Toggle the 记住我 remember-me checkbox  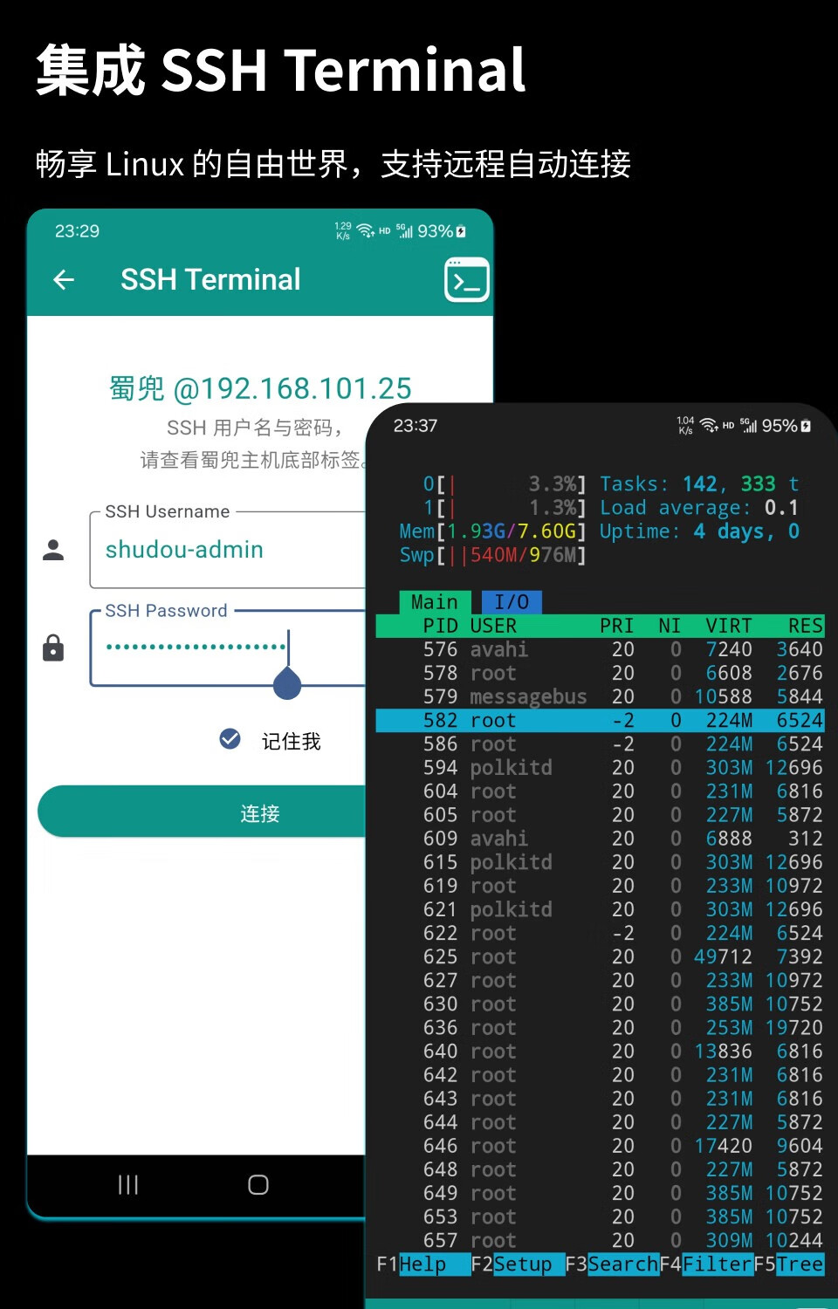point(230,739)
